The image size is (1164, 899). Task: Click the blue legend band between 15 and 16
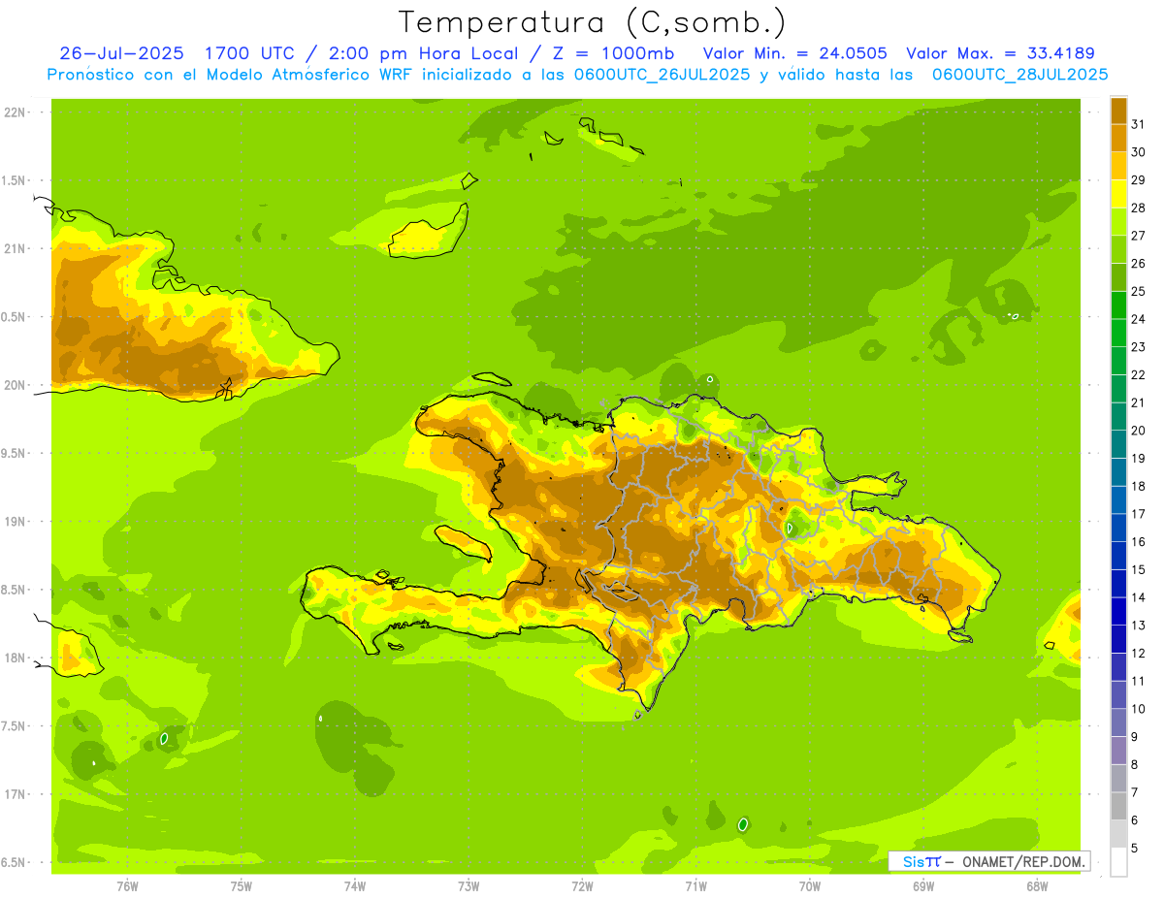(x=1118, y=556)
